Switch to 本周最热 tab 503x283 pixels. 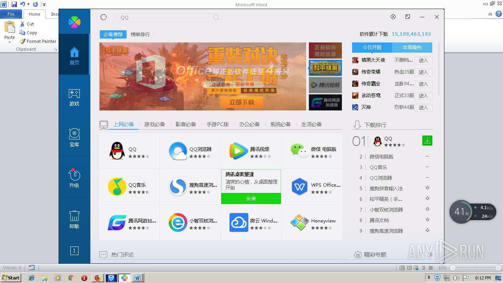[x=412, y=48]
